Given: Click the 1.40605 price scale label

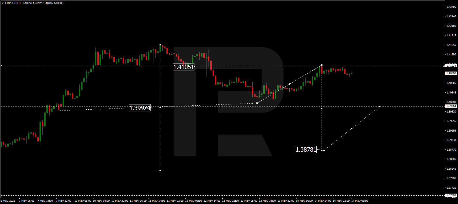Looking at the screenshot, I should click(x=451, y=83).
